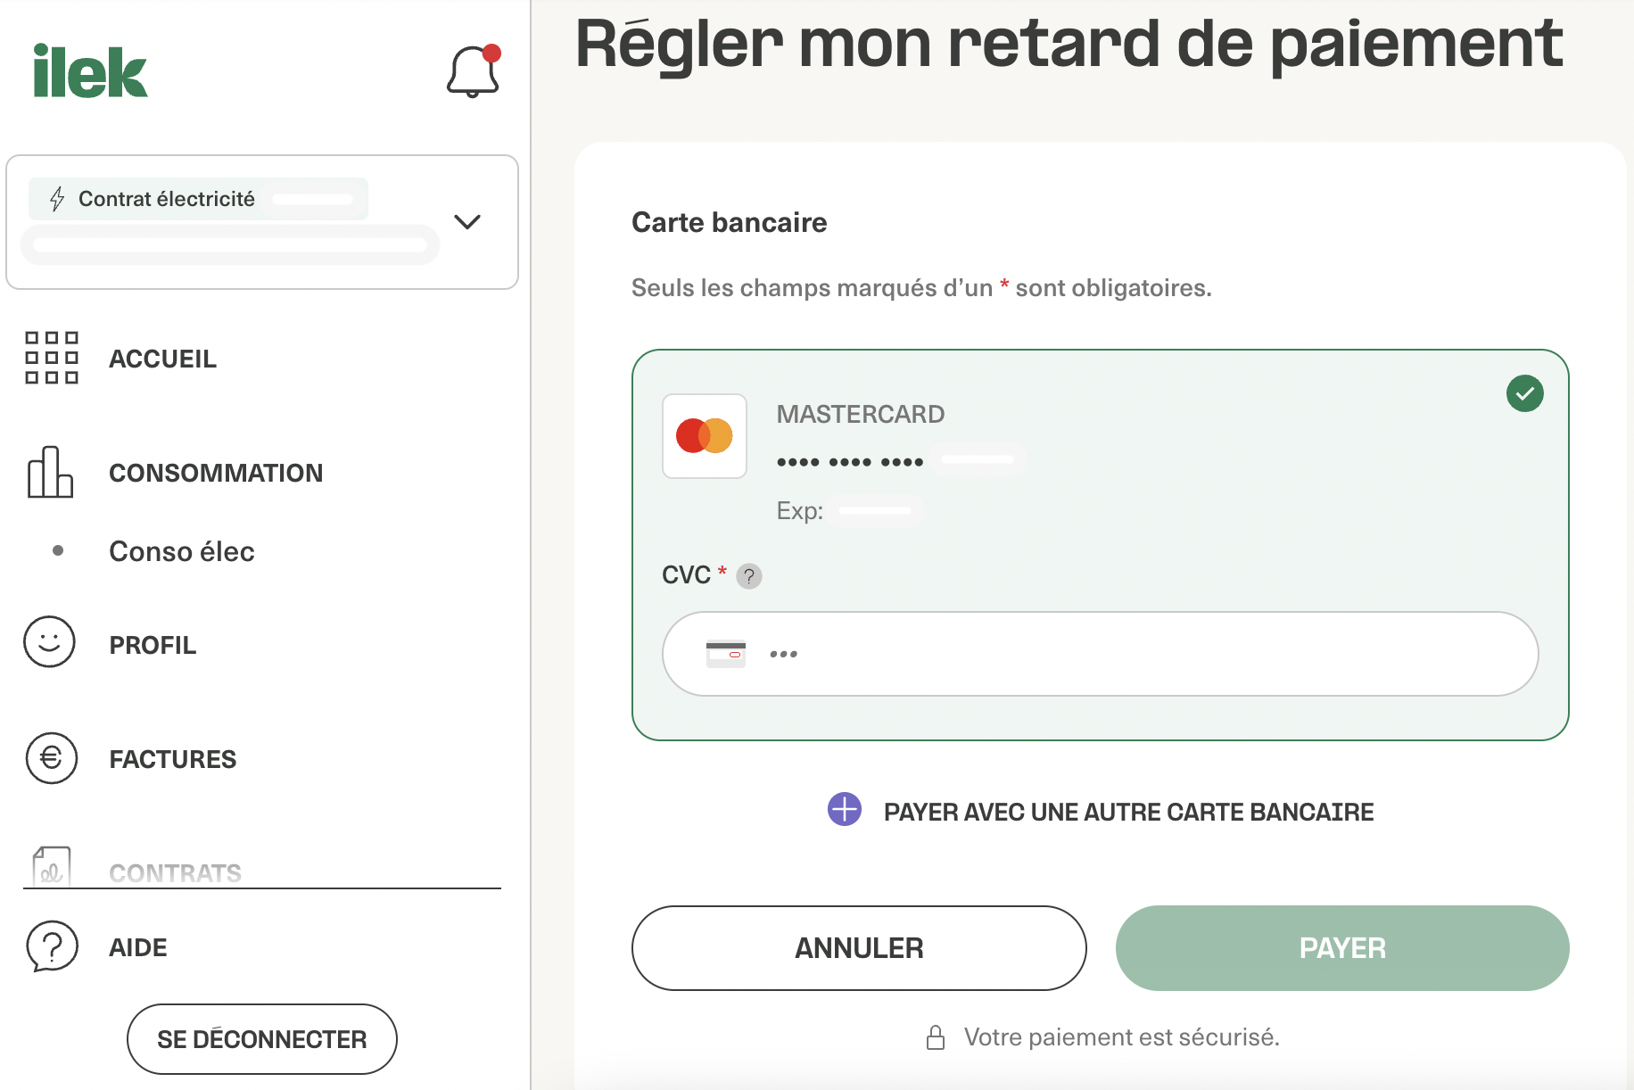This screenshot has width=1634, height=1090.
Task: Click the Mastercard logo thumbnail
Action: (705, 436)
